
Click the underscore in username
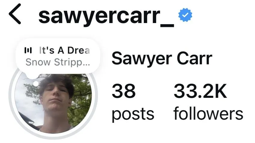167,26
